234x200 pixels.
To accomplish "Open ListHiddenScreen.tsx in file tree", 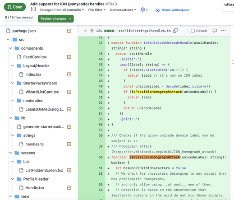I will pos(44,170).
